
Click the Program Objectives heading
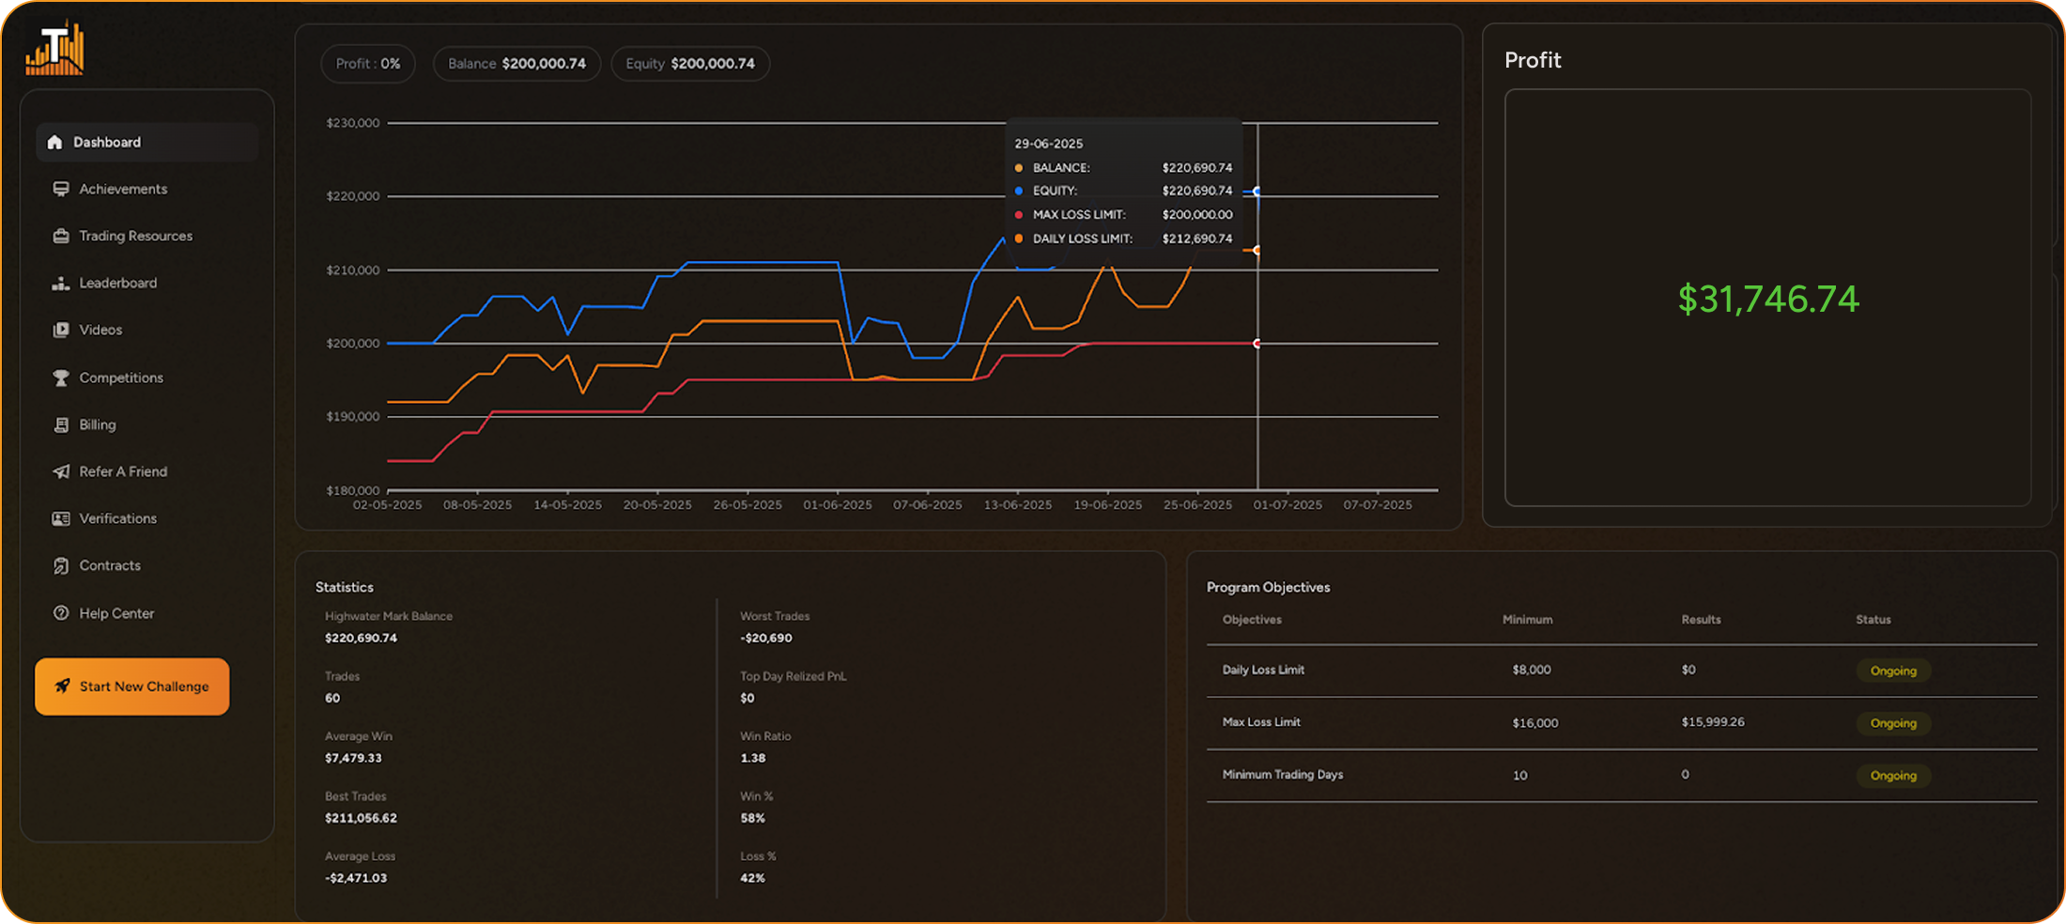[x=1268, y=587]
